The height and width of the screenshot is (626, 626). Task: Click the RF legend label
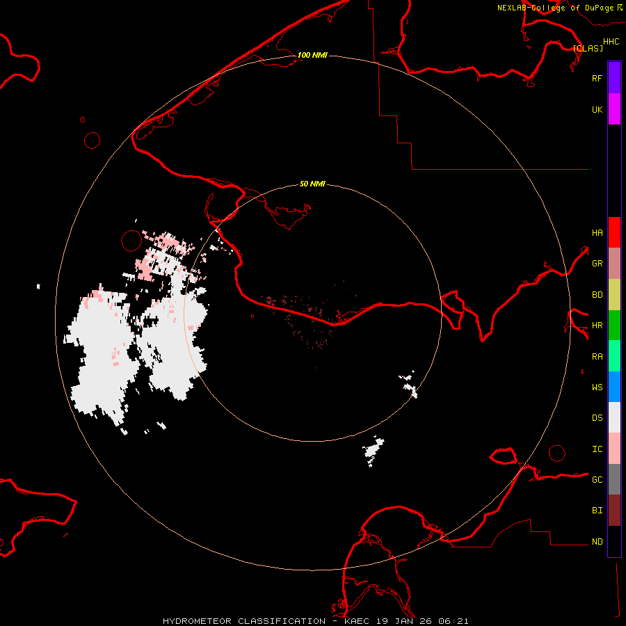pyautogui.click(x=597, y=78)
